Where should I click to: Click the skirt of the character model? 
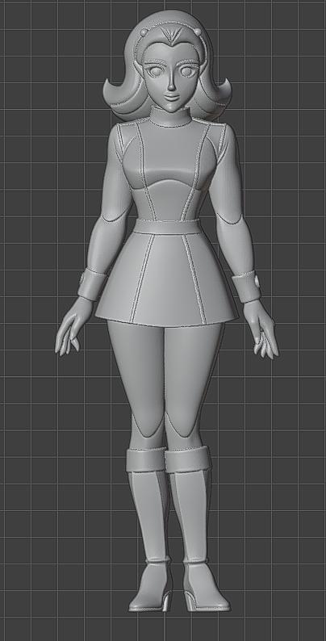tap(167, 279)
